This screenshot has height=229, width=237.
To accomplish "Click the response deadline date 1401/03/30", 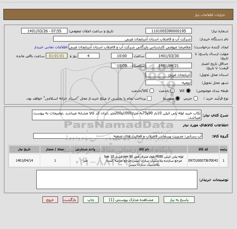I will tap(169, 56).
